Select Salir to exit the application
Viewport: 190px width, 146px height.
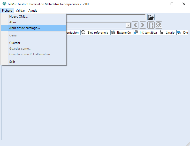pos(12,62)
